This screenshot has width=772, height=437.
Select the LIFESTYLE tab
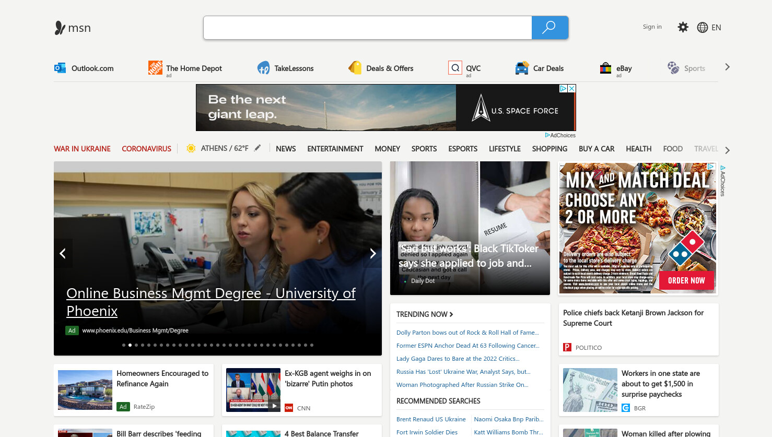(x=505, y=149)
